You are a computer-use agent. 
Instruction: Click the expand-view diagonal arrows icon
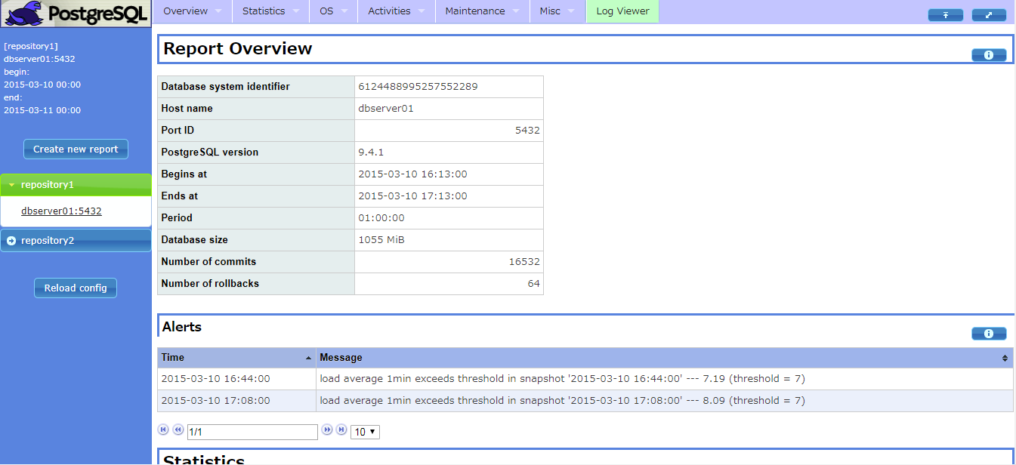(x=989, y=14)
